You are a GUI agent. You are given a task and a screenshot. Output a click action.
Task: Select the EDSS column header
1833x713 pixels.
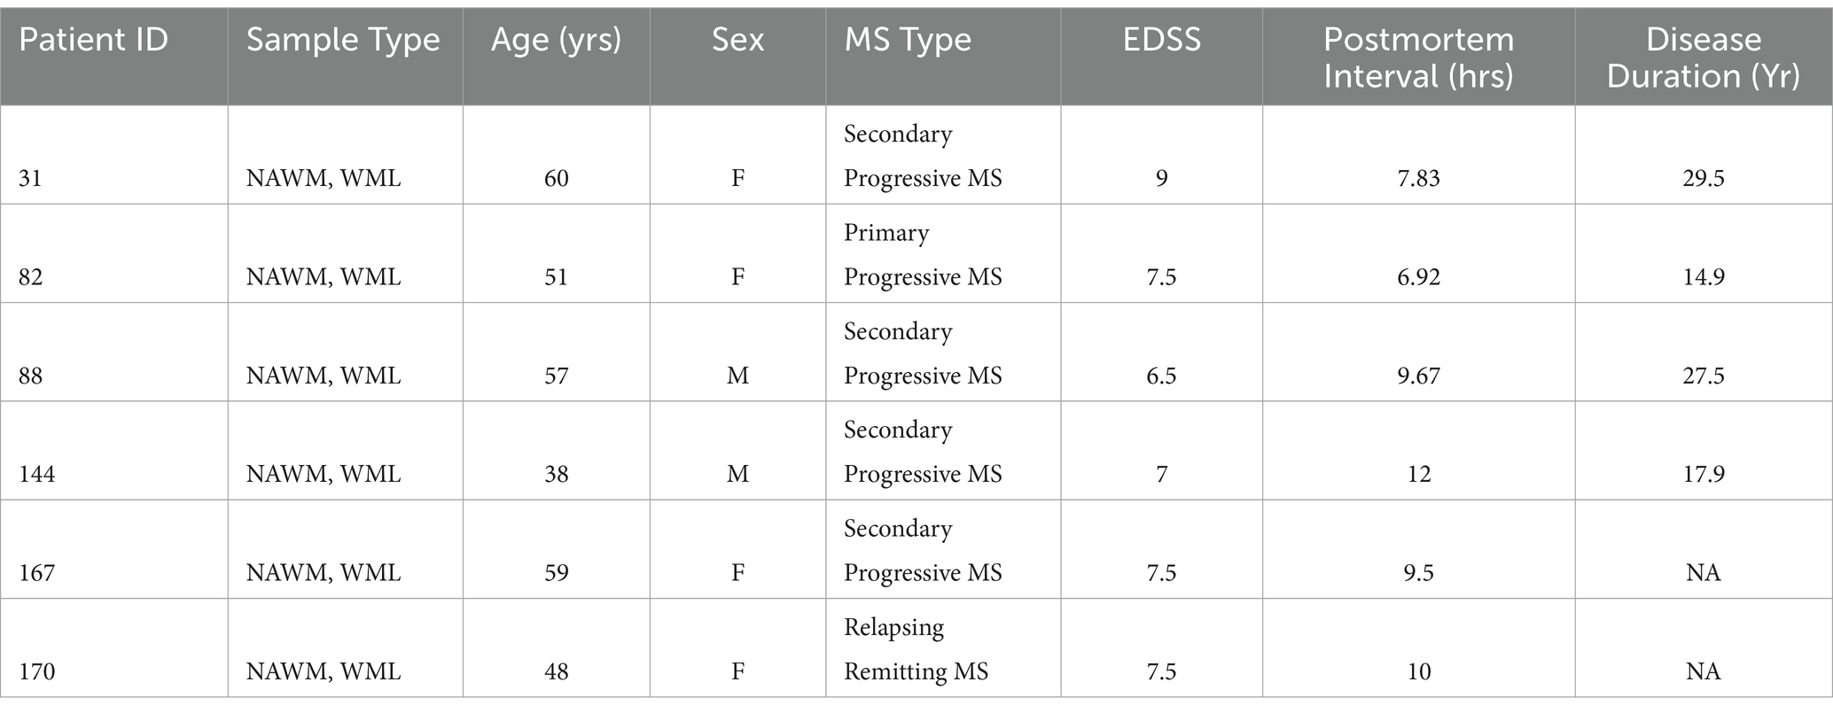1161,57
